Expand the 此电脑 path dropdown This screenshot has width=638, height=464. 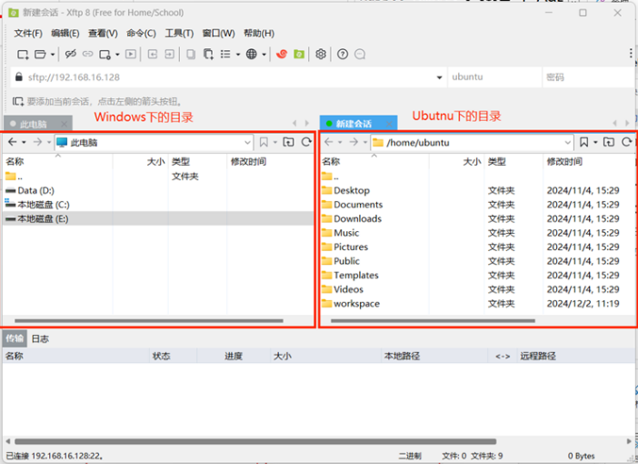coord(247,143)
